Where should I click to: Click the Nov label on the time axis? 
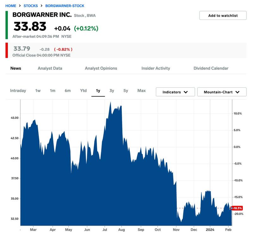coord(176,230)
